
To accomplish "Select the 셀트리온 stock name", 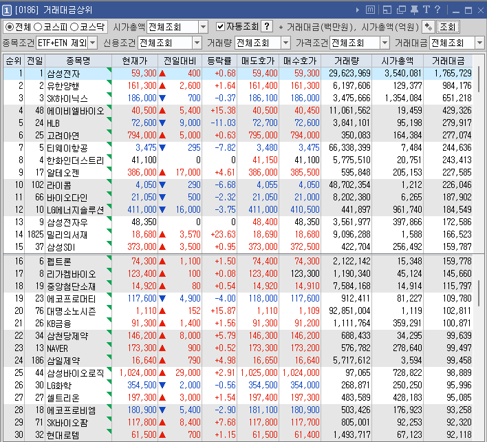I will click(63, 398).
